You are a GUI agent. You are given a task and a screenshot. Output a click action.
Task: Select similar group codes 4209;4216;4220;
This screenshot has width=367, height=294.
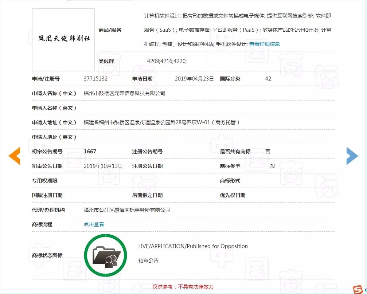167,61
